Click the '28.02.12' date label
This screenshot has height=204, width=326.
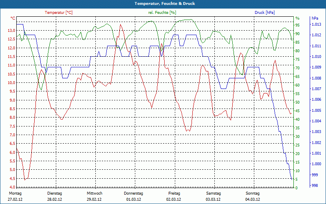tap(55, 199)
